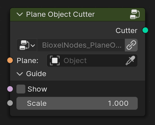Screen dimensions: 155x125
Task: Collapse the Guide panel
Action: coord(20,74)
